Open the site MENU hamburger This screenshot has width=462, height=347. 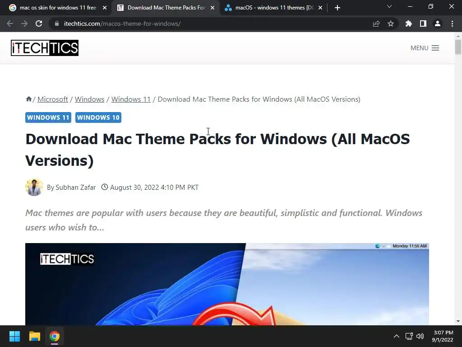(x=425, y=48)
